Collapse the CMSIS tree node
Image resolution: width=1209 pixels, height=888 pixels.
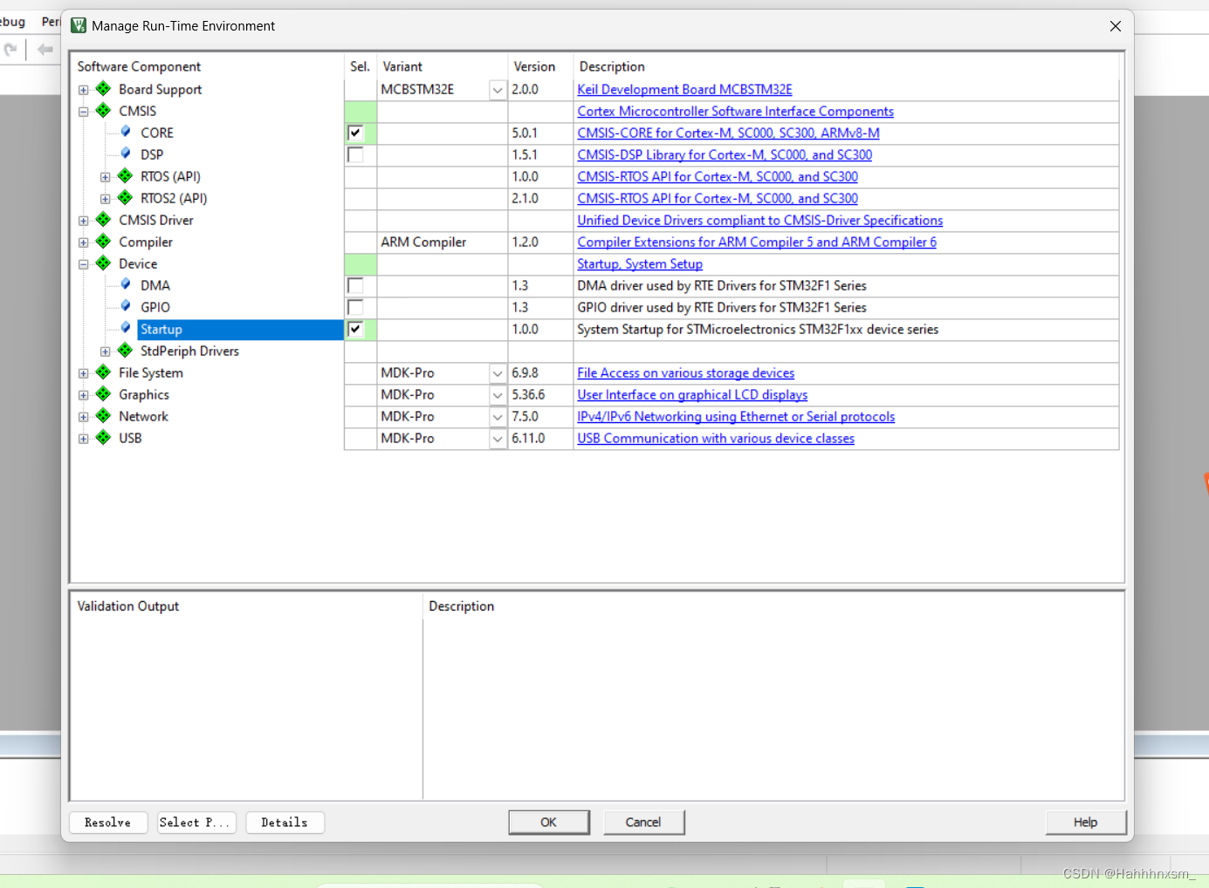tap(84, 112)
